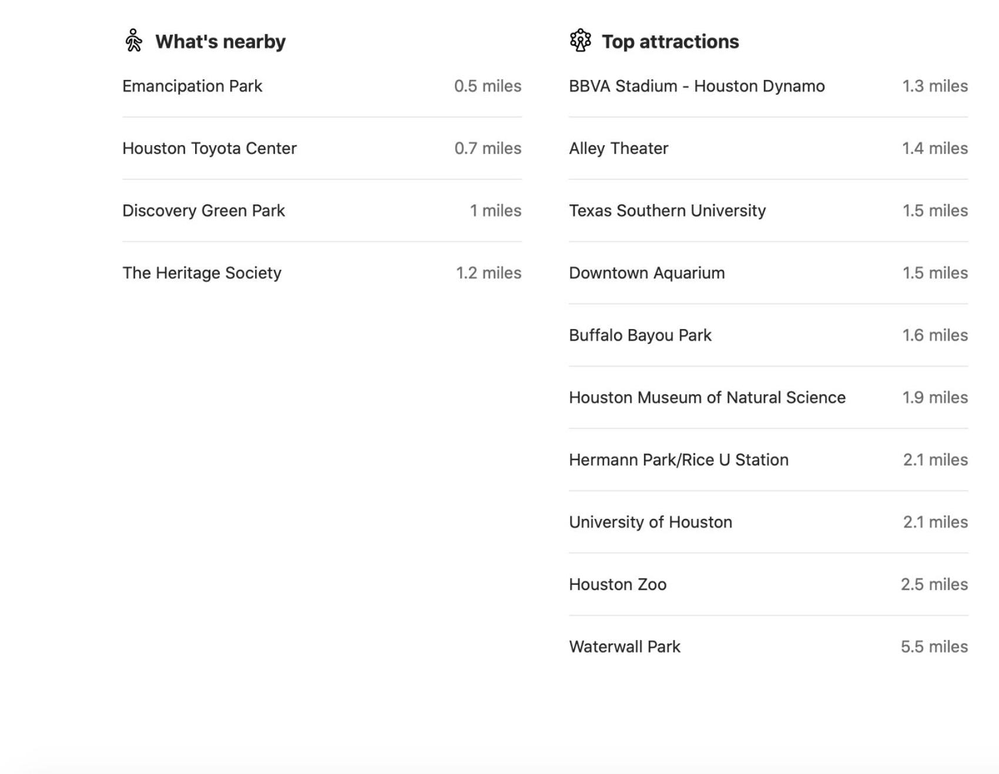
Task: Click the 1.4 miles distance for Alley Theater
Action: [x=935, y=149]
